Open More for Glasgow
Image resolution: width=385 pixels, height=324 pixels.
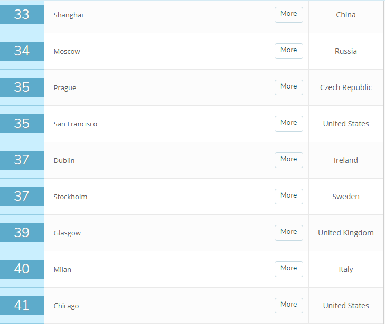[x=288, y=232]
